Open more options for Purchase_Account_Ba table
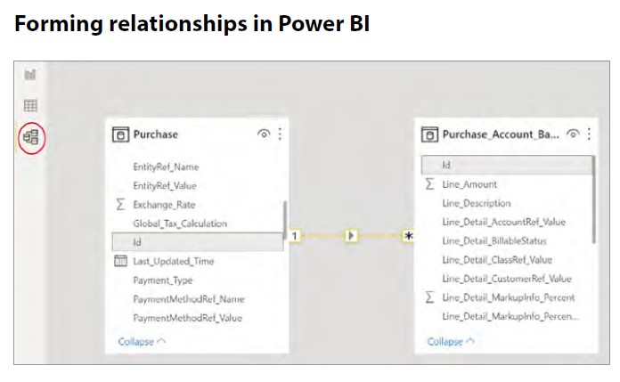Image resolution: width=620 pixels, height=382 pixels. click(589, 134)
